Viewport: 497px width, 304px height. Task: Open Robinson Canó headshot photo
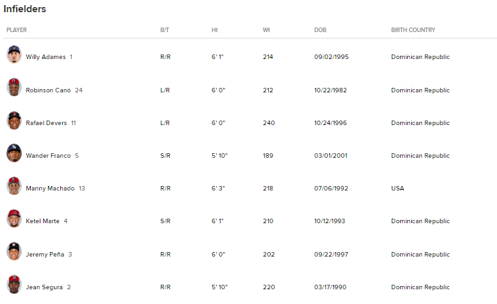coord(14,87)
